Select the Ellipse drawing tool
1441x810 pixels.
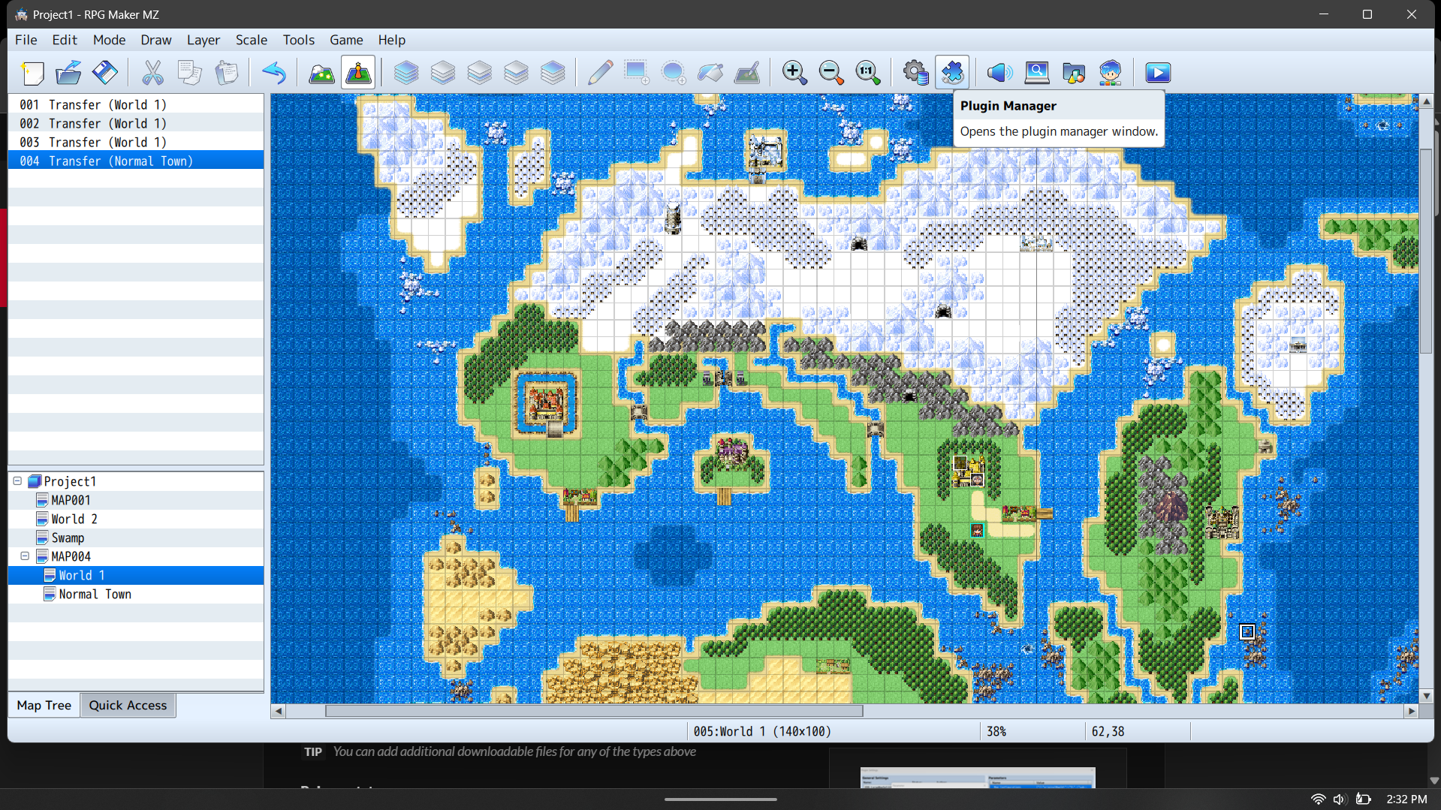tap(674, 73)
